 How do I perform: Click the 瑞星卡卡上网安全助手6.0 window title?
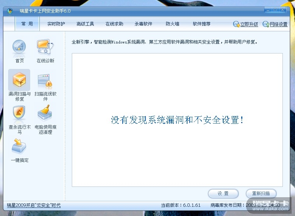tap(45, 11)
